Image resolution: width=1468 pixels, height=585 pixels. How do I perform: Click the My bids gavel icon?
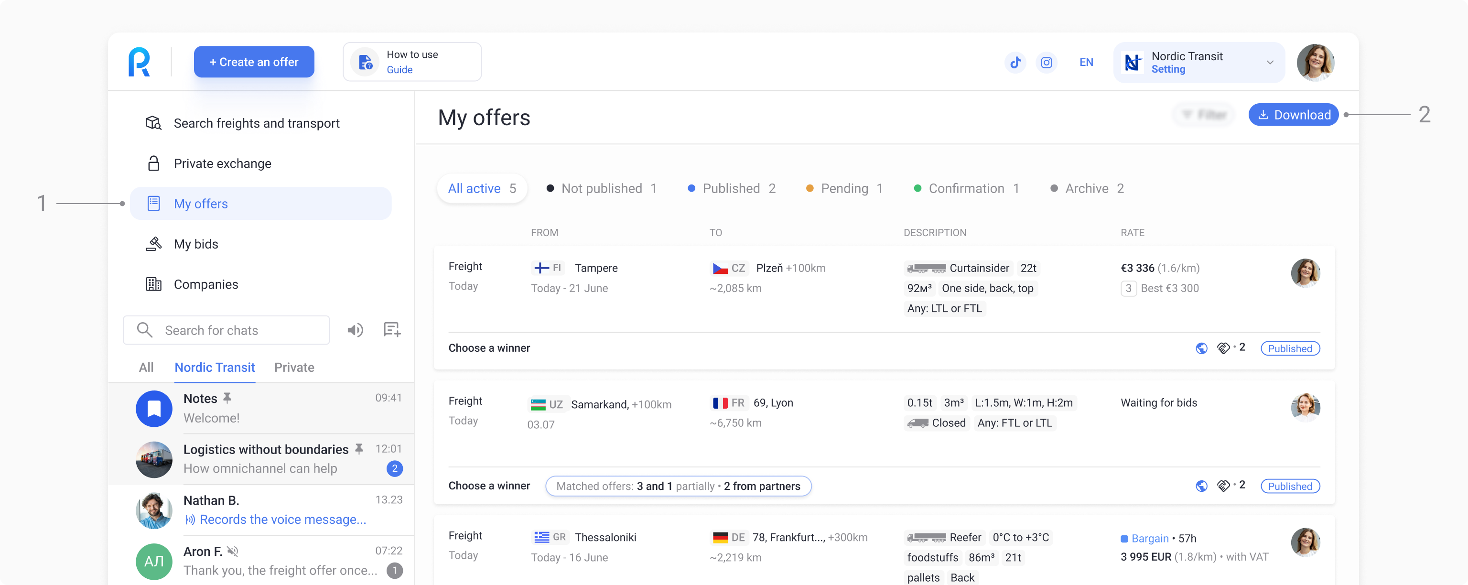click(x=153, y=243)
